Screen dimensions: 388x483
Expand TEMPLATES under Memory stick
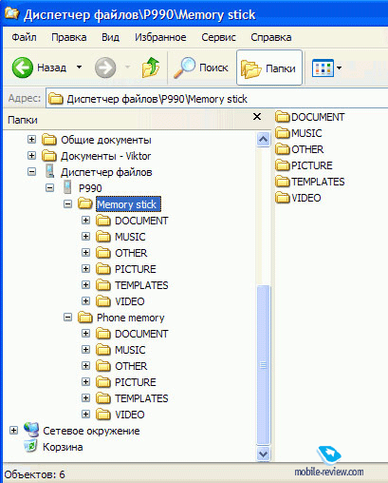click(85, 284)
